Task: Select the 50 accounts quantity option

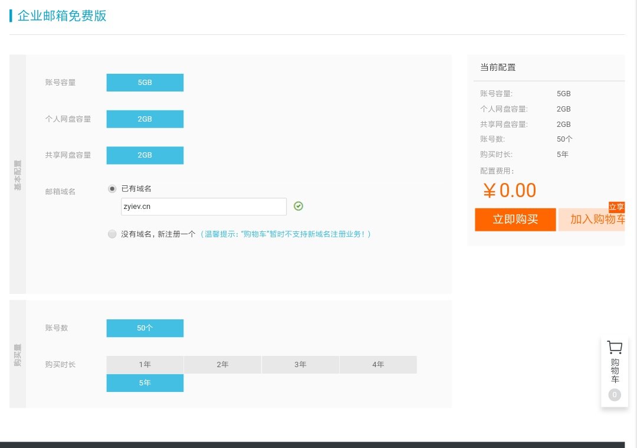Action: (x=145, y=328)
